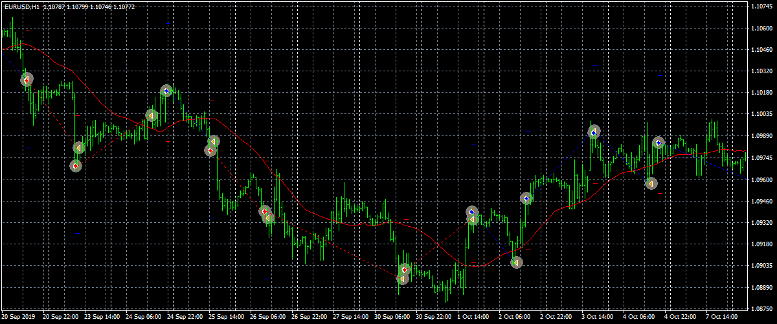Select the red sell arrow on 25 Sep near 1.0975
The image size is (777, 324).
210,150
